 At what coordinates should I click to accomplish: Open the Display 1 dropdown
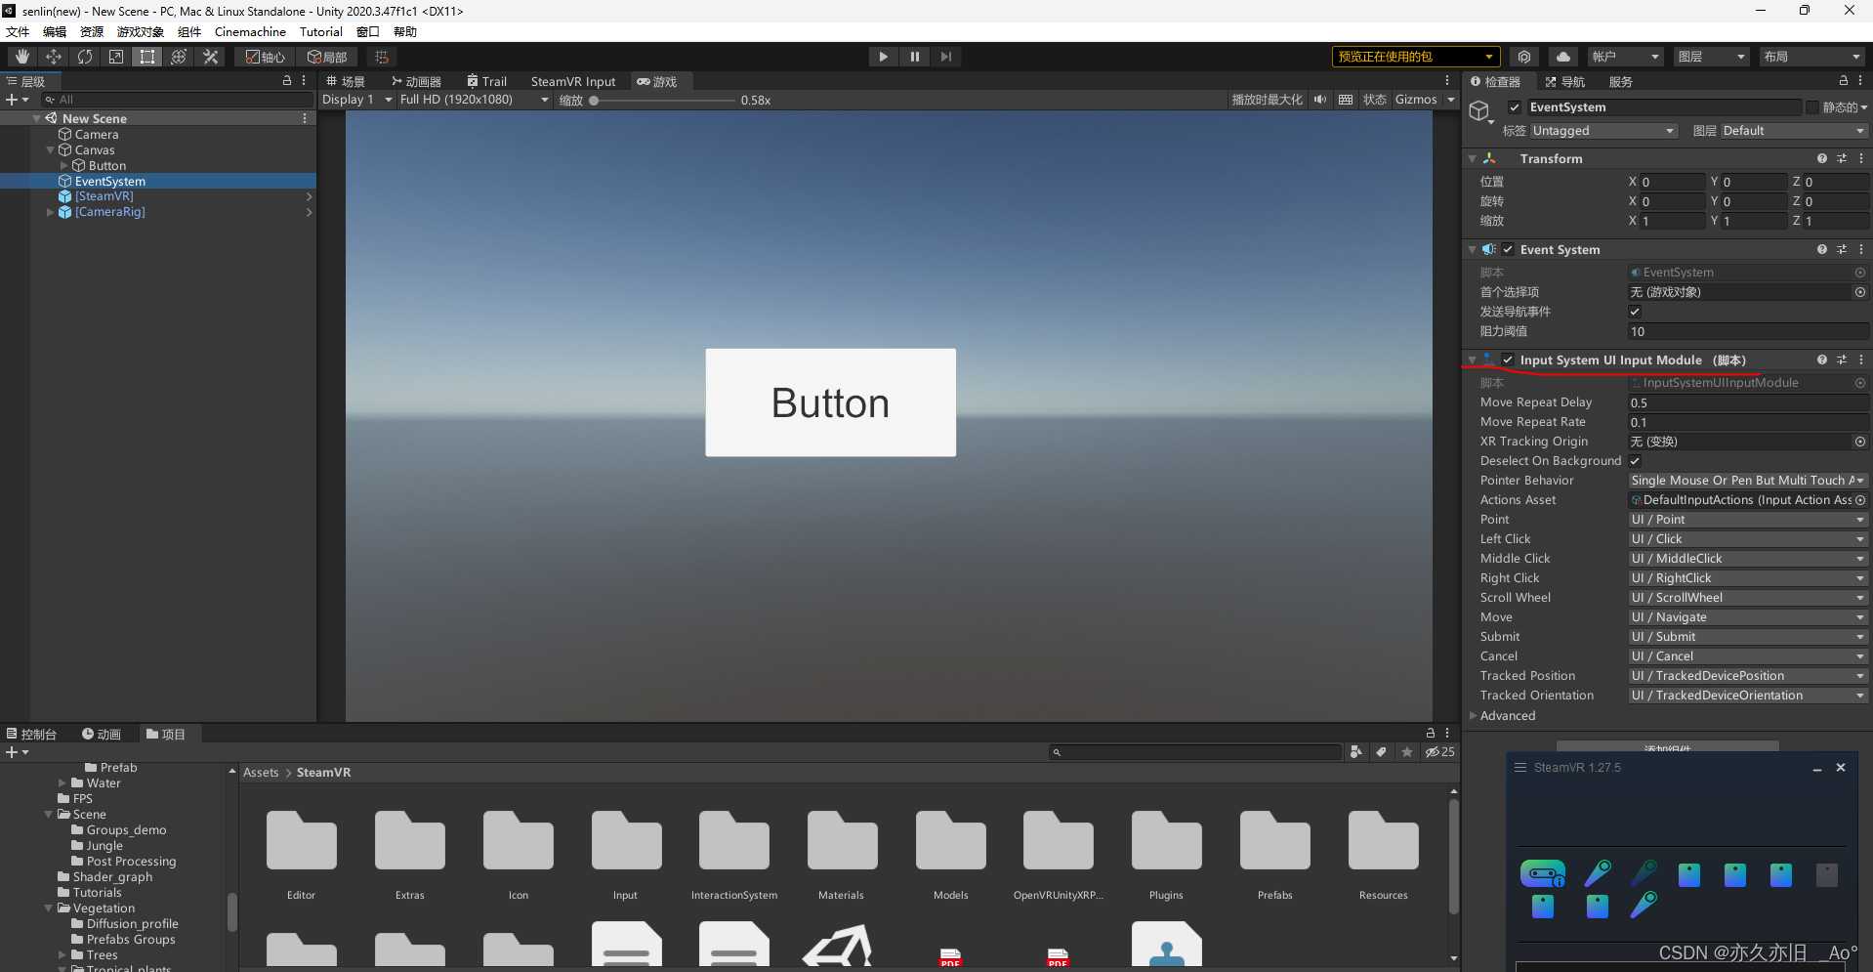pos(356,100)
